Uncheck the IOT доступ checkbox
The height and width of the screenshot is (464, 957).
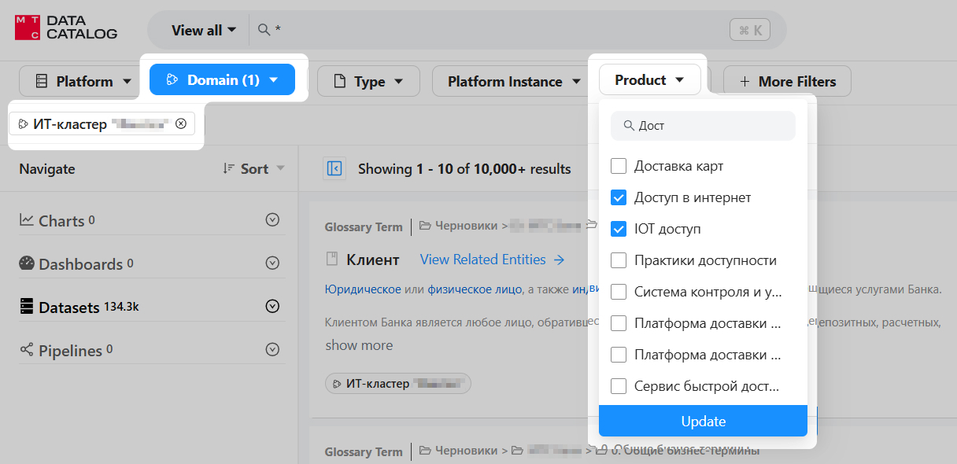[619, 229]
